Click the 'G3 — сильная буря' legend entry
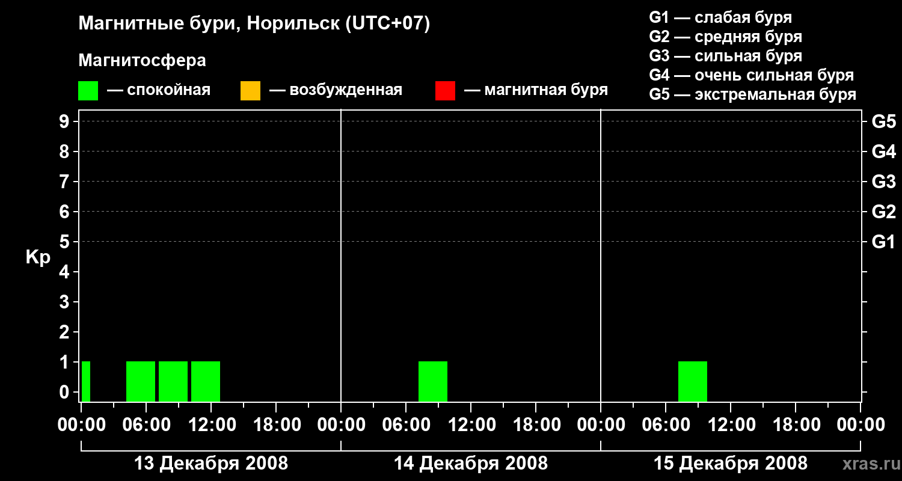902x481 pixels. (726, 56)
